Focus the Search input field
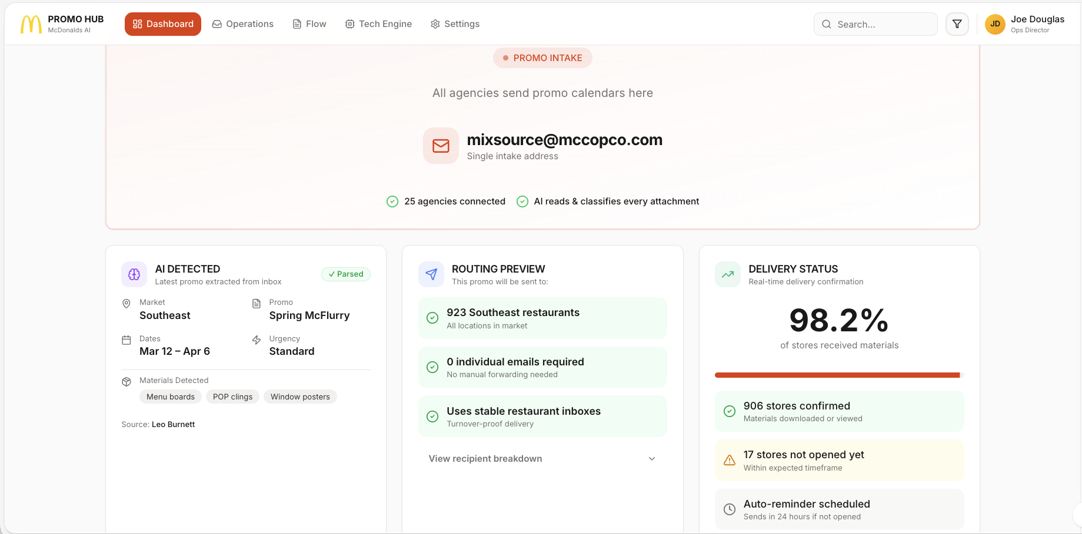1082x534 pixels. click(x=875, y=24)
